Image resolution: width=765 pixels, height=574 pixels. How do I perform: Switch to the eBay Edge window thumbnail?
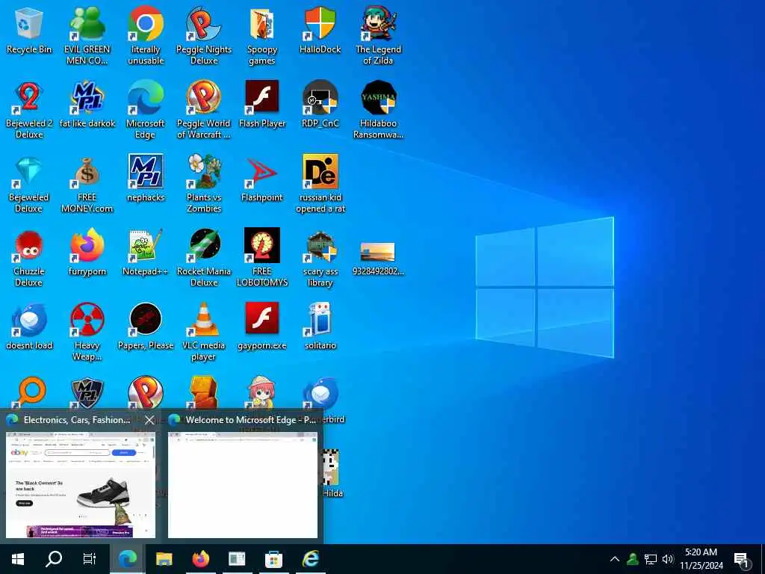pyautogui.click(x=81, y=484)
